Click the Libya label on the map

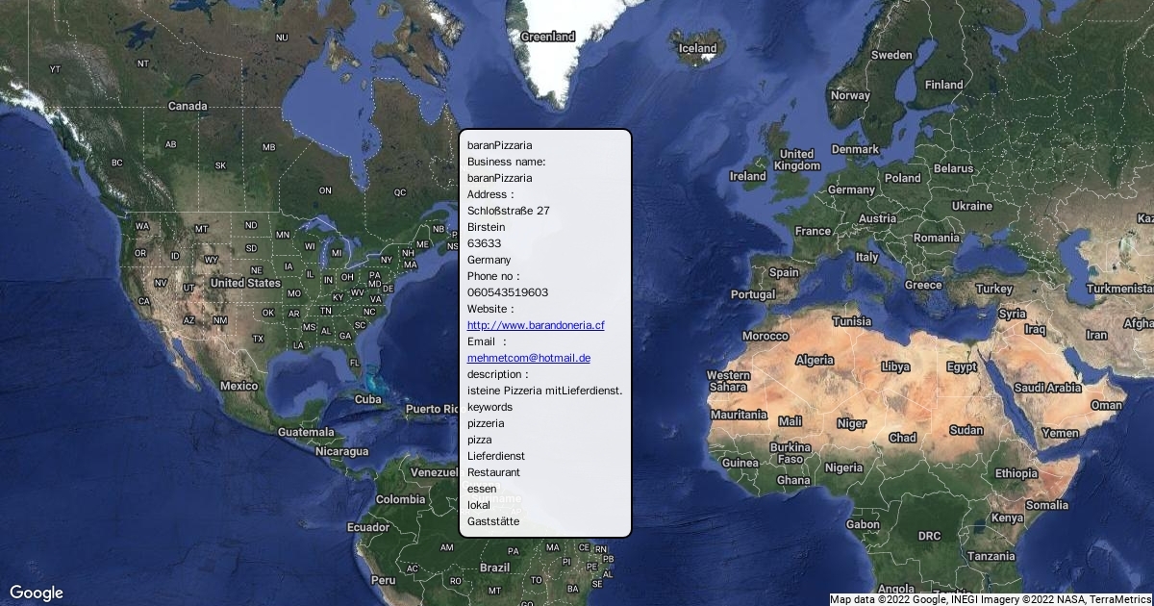click(x=895, y=366)
